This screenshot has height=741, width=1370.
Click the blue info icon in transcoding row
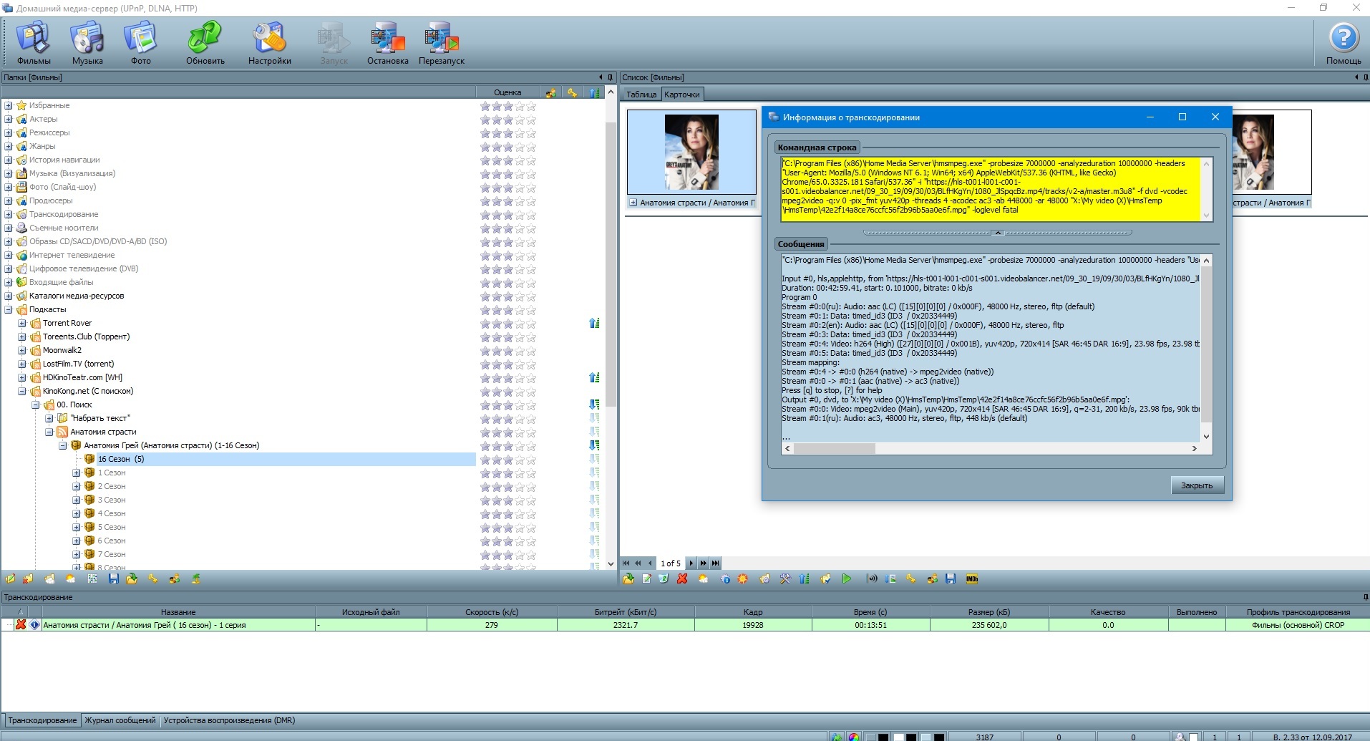tap(34, 625)
